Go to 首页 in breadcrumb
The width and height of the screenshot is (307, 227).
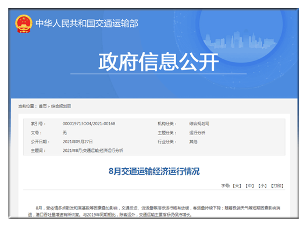[43, 107]
